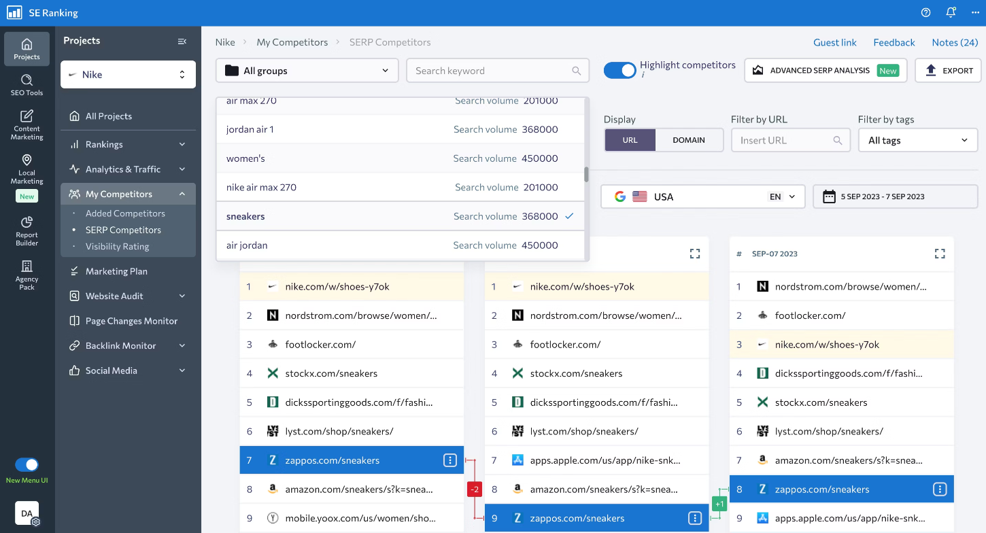Click the Export button
The width and height of the screenshot is (986, 533).
click(949, 71)
